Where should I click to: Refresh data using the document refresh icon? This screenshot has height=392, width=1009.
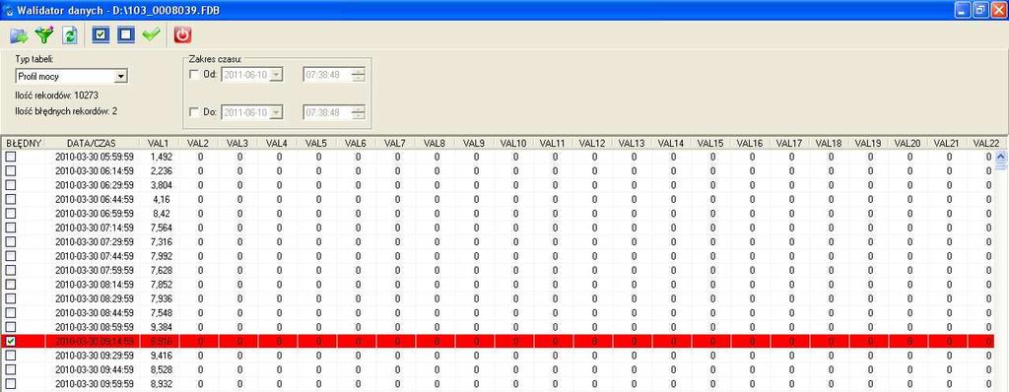tap(70, 34)
